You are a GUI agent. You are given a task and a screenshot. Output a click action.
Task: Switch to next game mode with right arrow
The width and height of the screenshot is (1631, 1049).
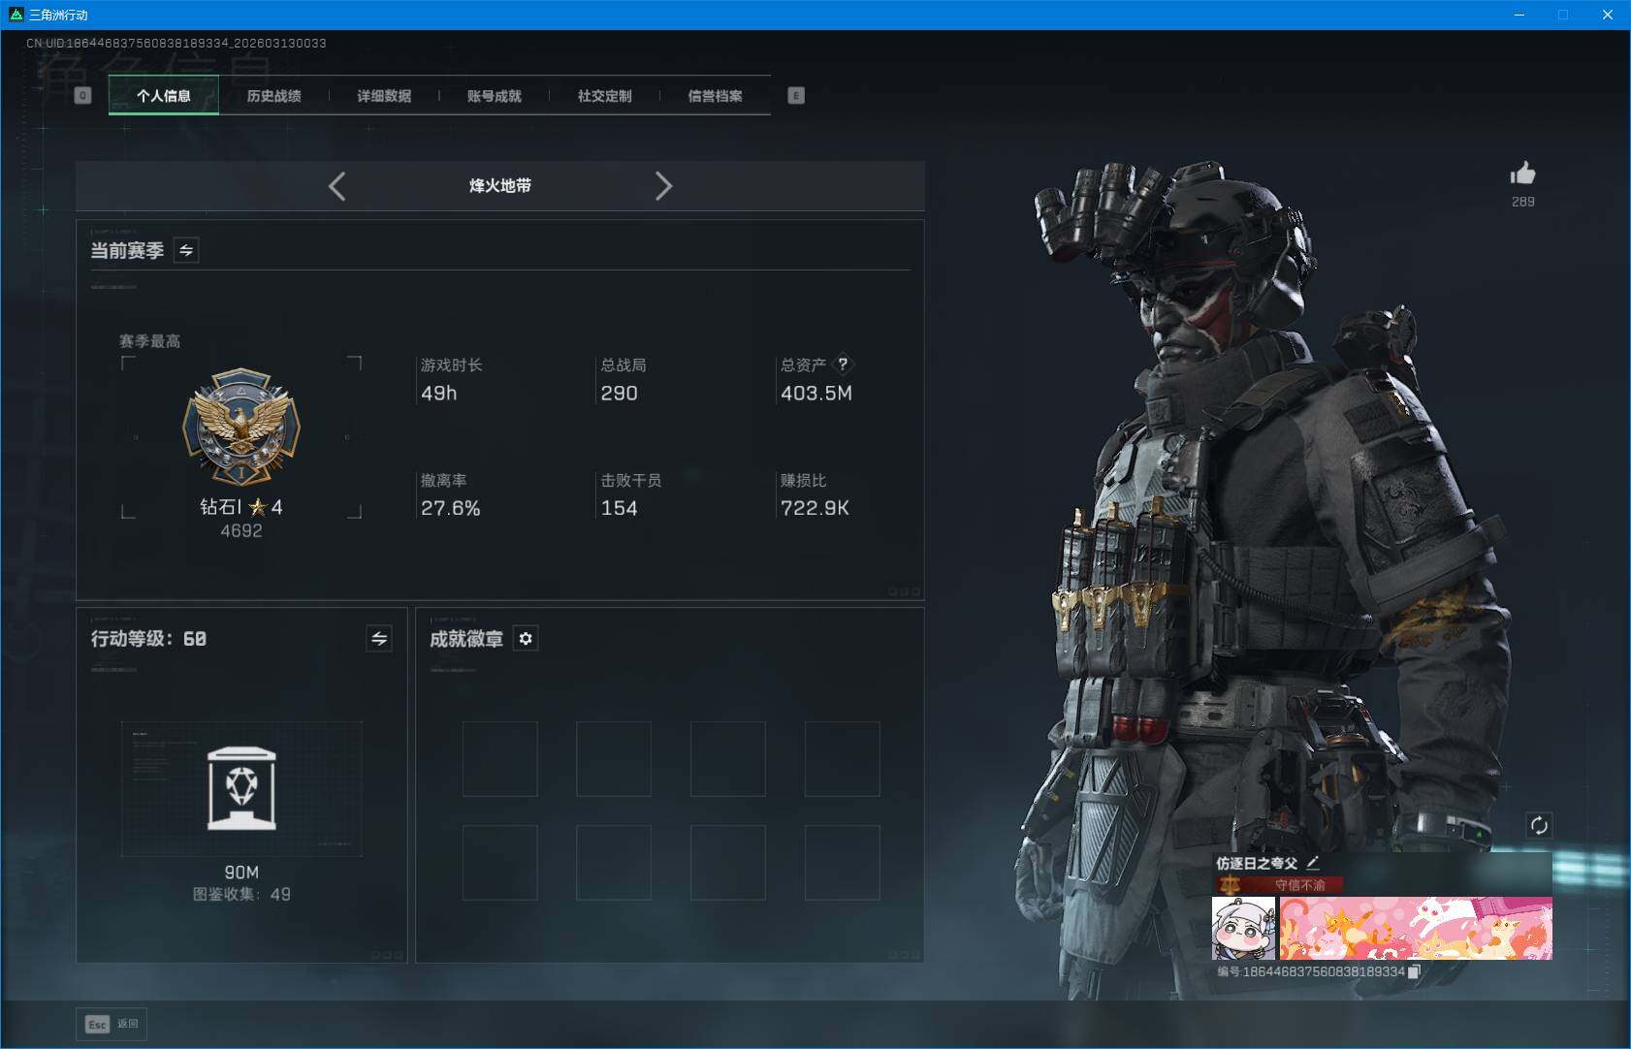pyautogui.click(x=663, y=186)
